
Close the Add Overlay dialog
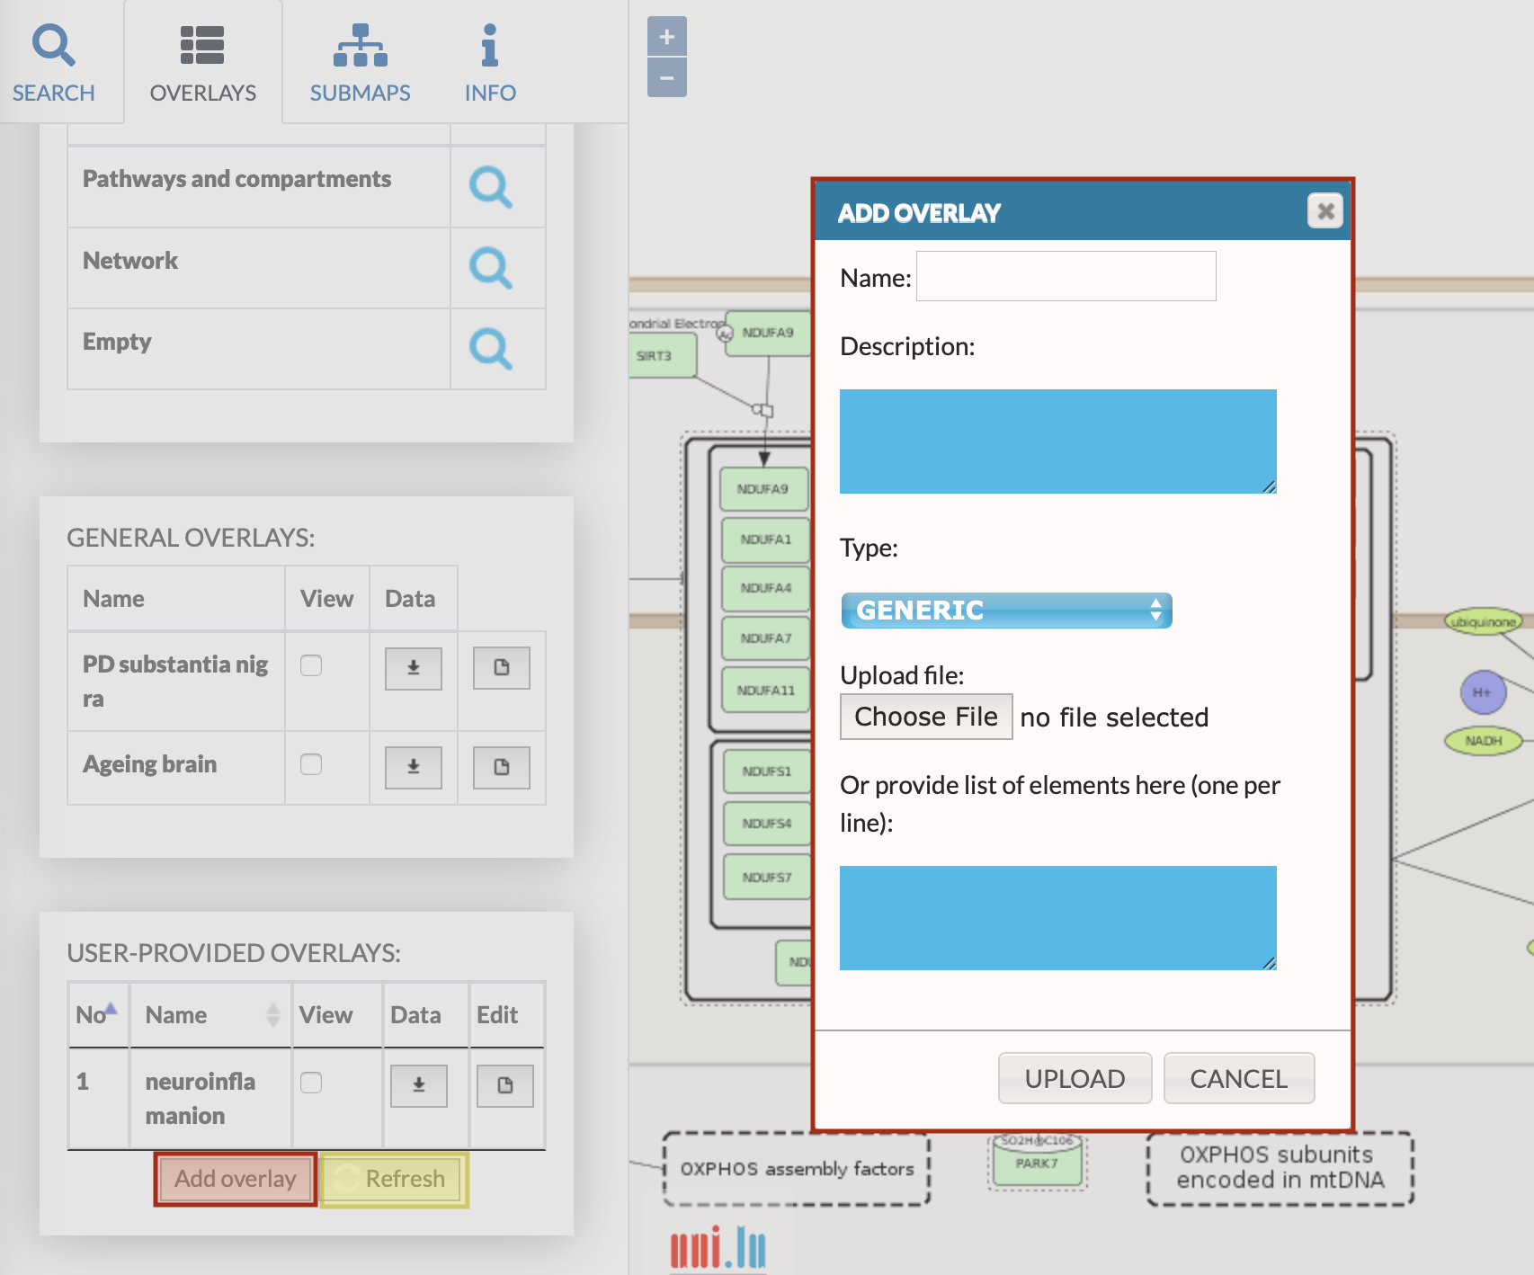click(x=1324, y=211)
